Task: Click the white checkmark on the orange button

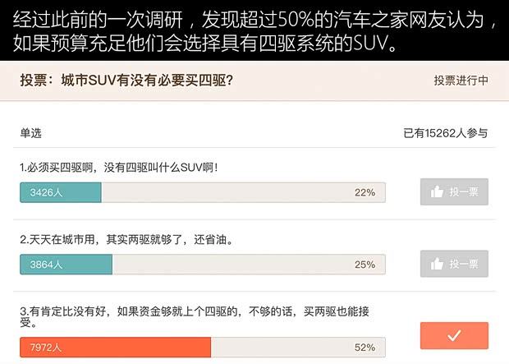Action: (454, 335)
